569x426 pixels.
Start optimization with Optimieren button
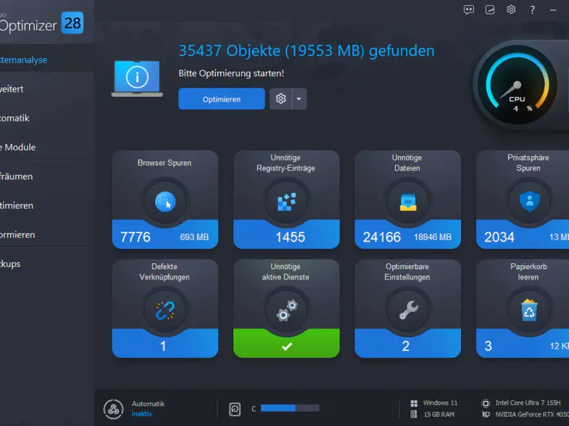pos(221,99)
